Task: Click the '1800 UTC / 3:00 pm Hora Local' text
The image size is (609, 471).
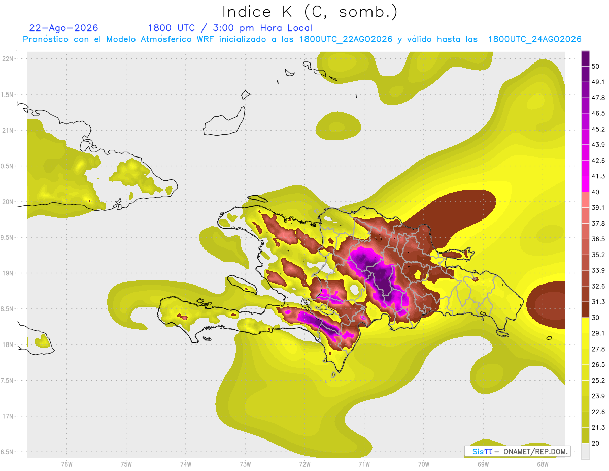Action: [230, 28]
